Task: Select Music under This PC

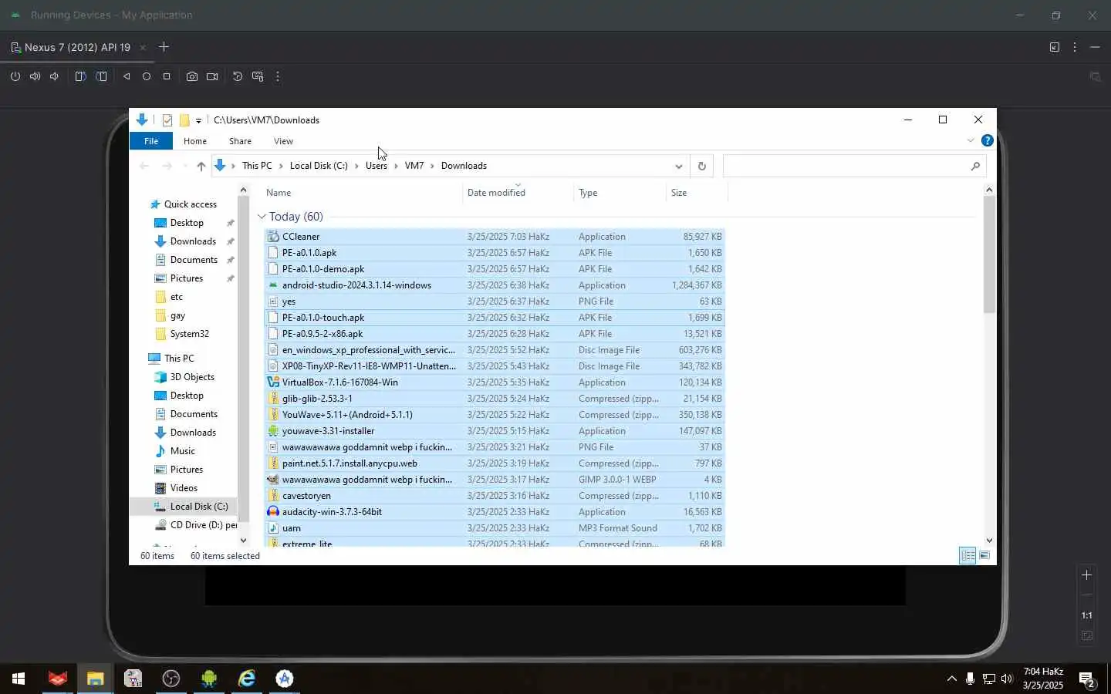Action: [182, 451]
